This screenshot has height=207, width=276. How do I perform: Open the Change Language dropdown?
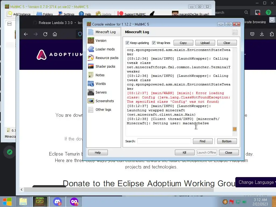coord(256,182)
